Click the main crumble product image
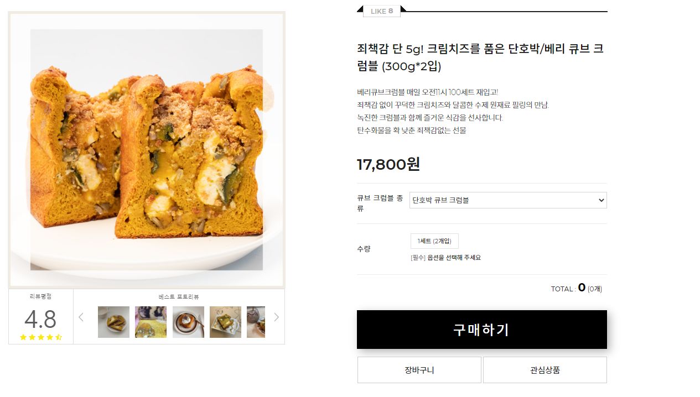Screen dimensions: 700x397 pyautogui.click(x=147, y=150)
